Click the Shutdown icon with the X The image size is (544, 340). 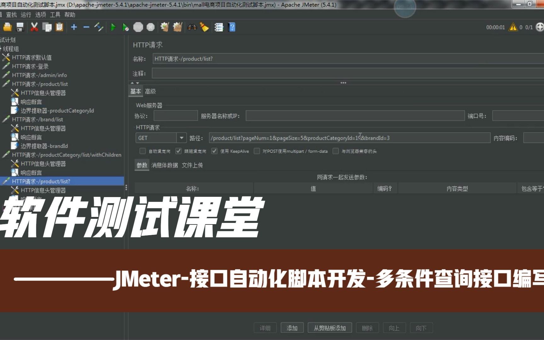[151, 27]
